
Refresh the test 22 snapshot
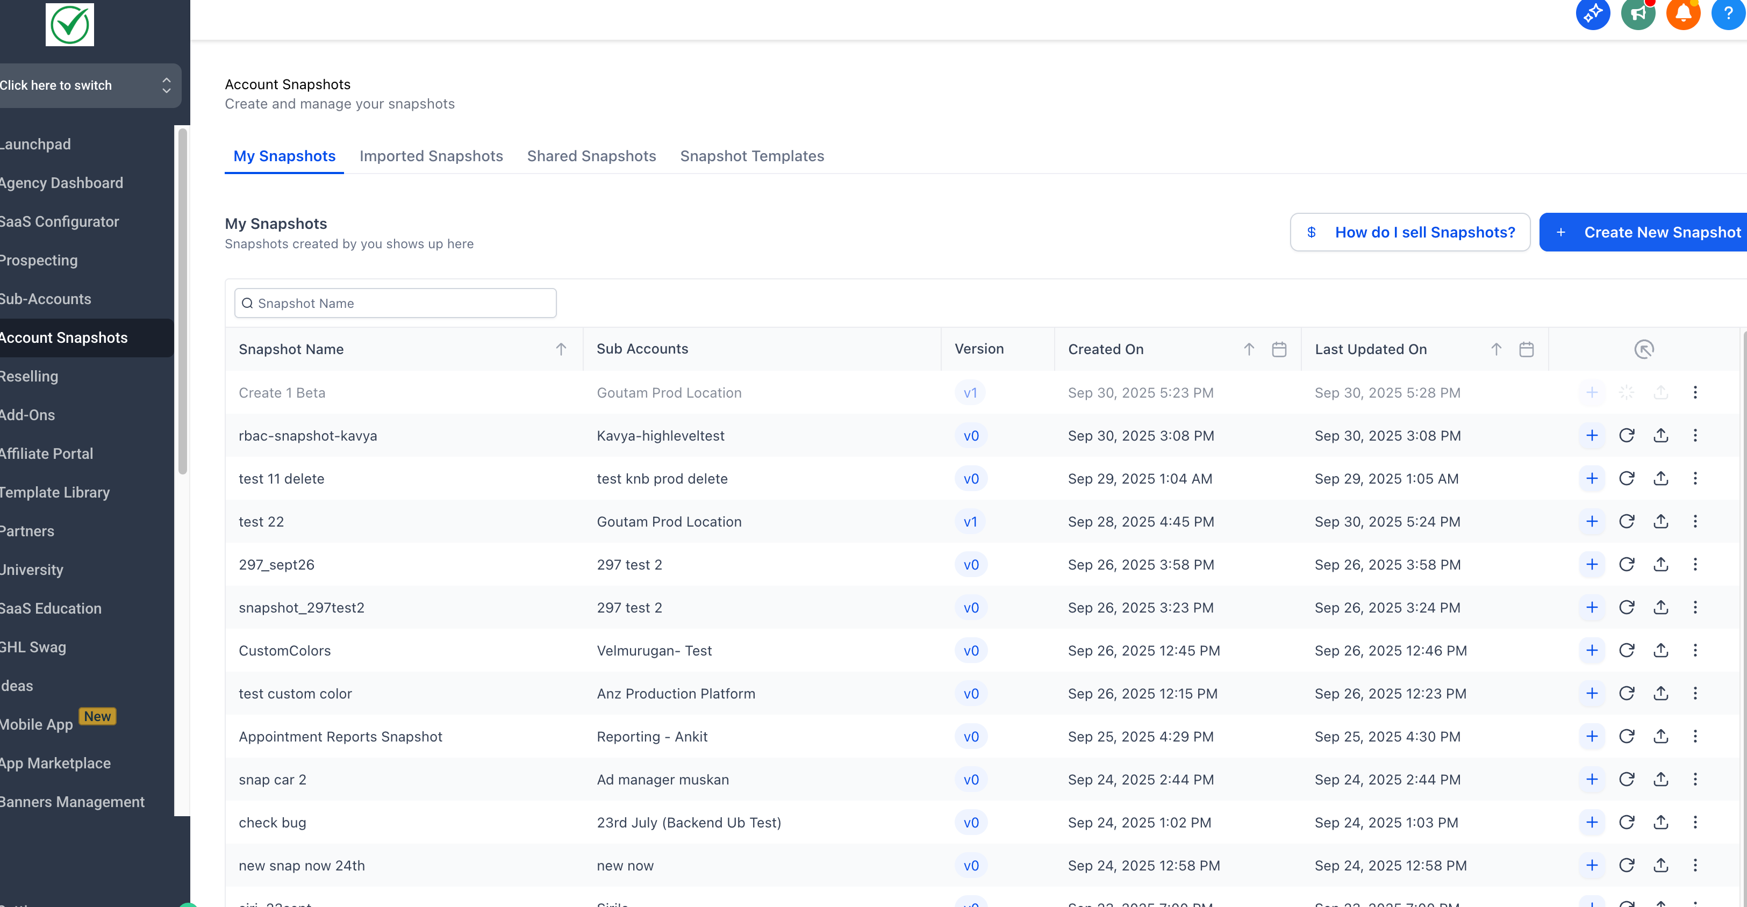tap(1627, 521)
